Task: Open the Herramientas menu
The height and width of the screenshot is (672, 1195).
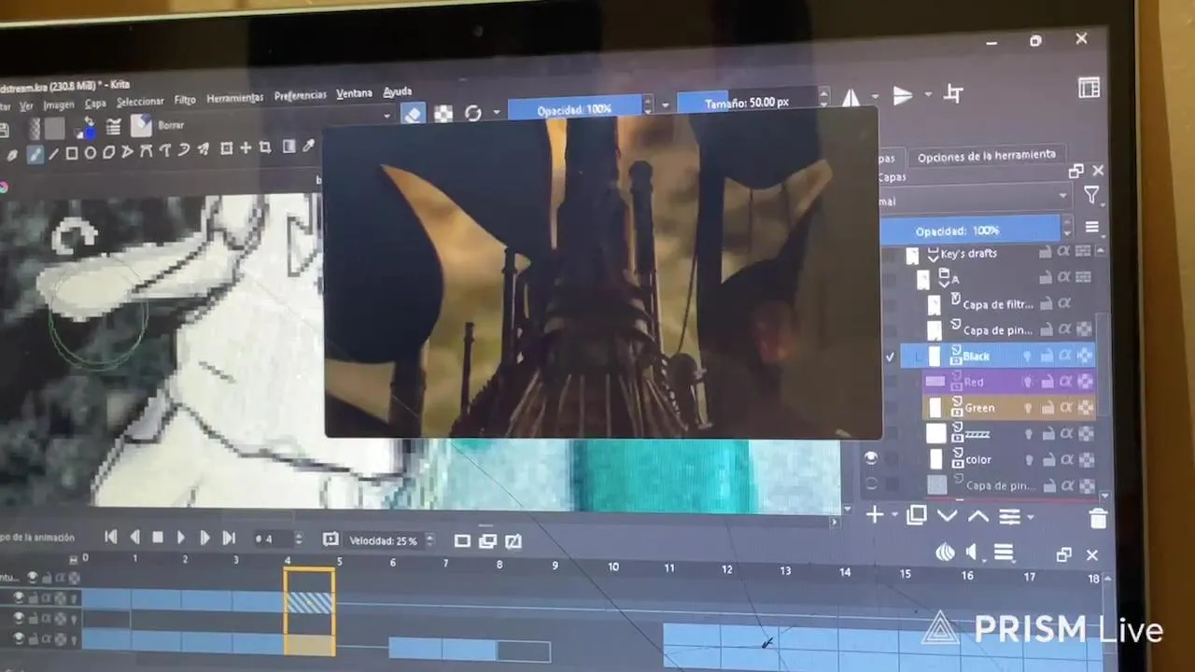Action: tap(235, 98)
